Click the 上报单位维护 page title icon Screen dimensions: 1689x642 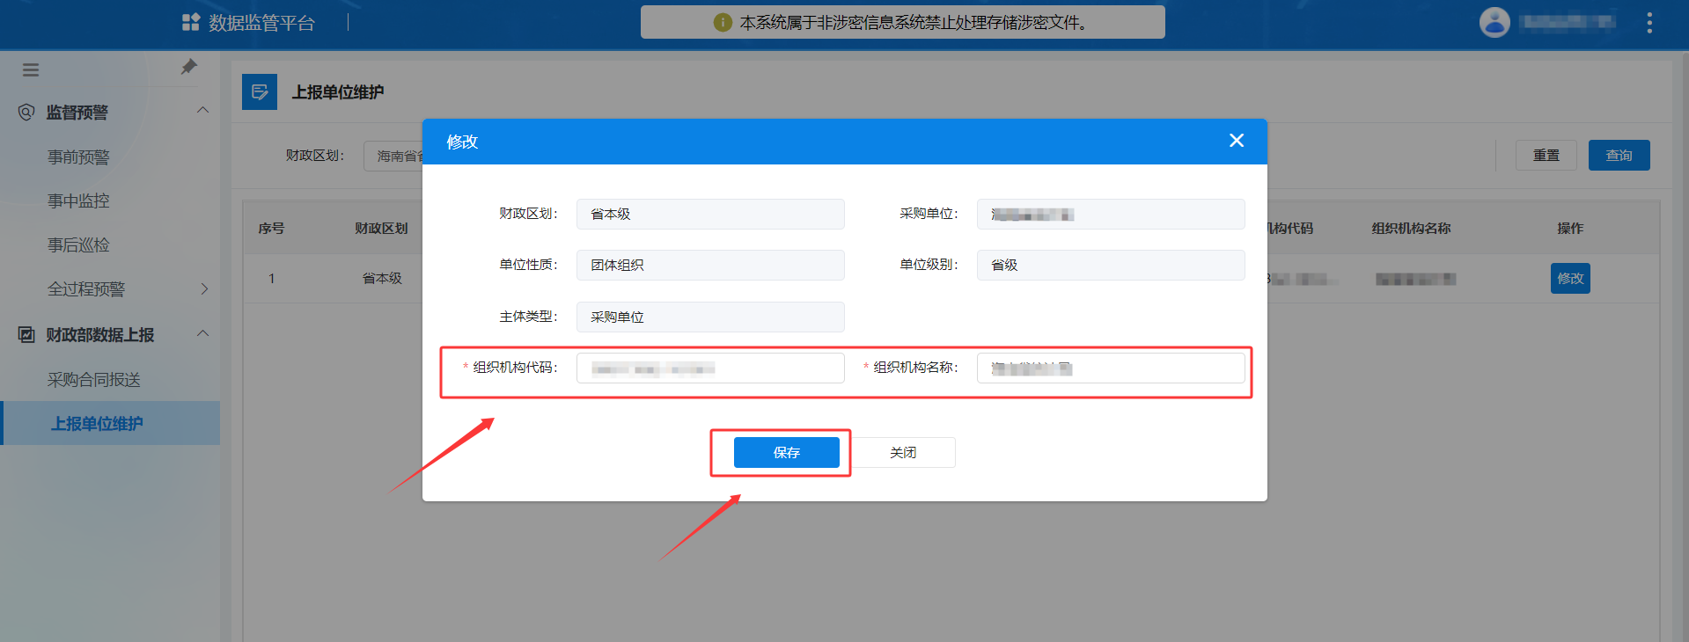click(260, 92)
